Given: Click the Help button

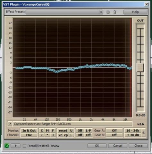Looking at the screenshot, I should click(x=135, y=12).
